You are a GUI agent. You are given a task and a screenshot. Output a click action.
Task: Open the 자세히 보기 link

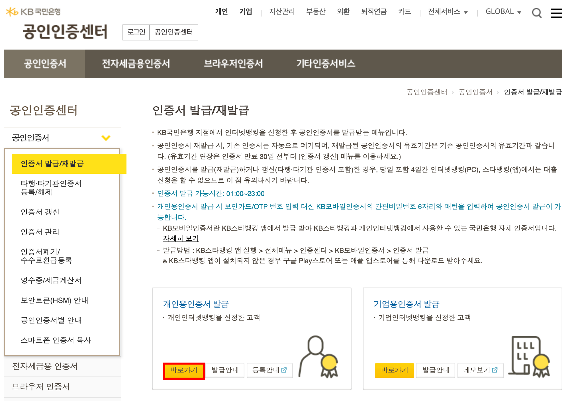pyautogui.click(x=181, y=238)
